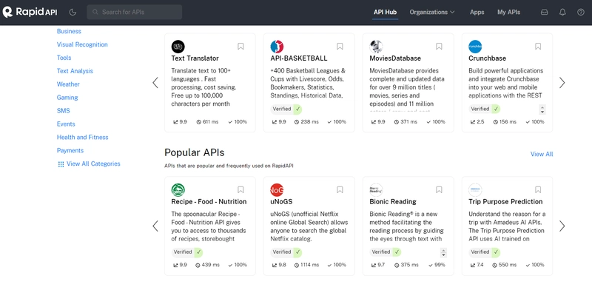Open the Bionic Reading title
This screenshot has height=290, width=592.
(393, 202)
